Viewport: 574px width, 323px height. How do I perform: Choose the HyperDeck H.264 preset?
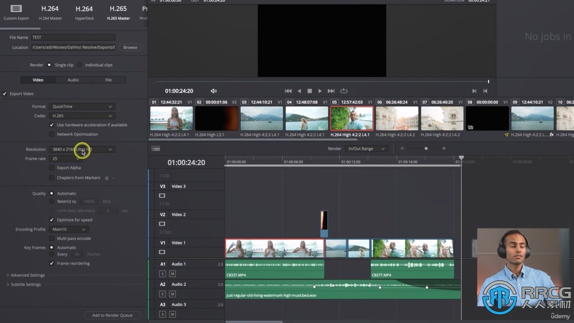84,12
